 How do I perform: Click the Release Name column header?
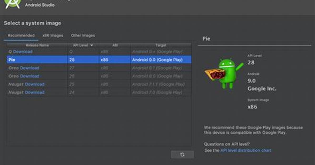click(x=37, y=45)
